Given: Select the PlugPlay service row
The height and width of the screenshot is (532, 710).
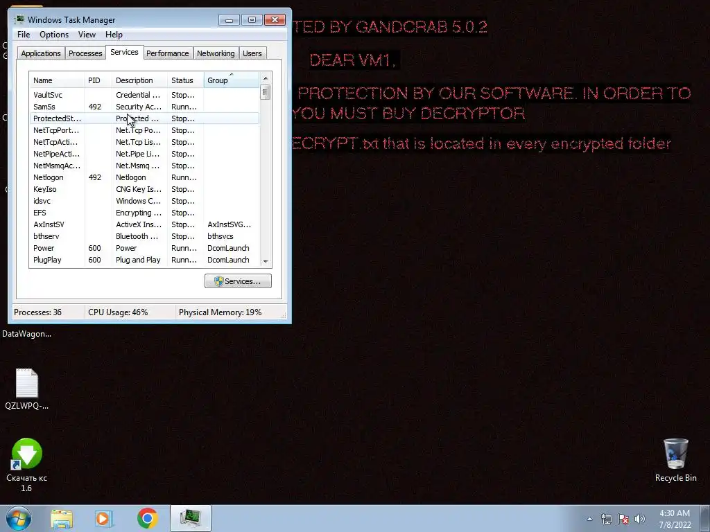Looking at the screenshot, I should pos(144,260).
